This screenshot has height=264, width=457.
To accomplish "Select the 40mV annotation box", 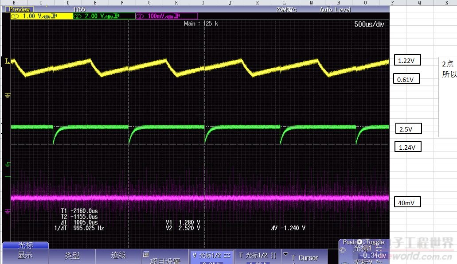I will click(407, 202).
